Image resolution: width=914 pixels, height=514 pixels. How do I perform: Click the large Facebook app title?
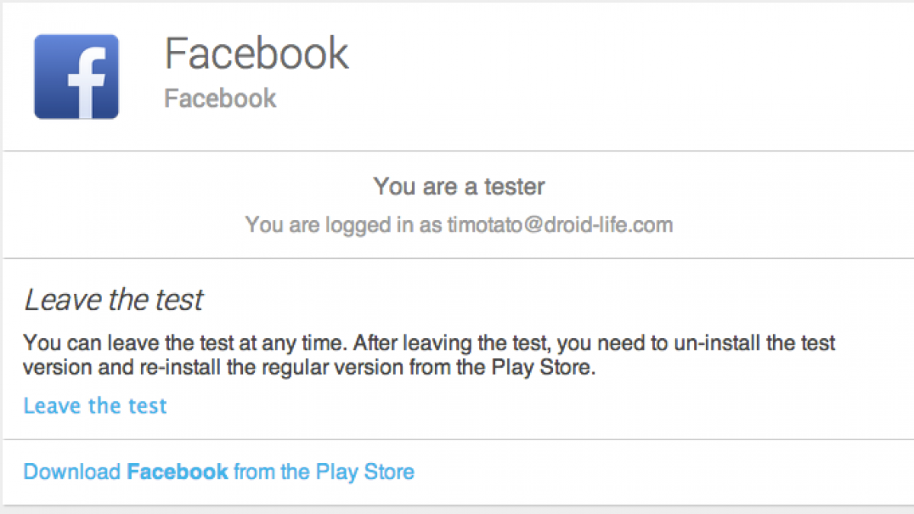(x=257, y=53)
